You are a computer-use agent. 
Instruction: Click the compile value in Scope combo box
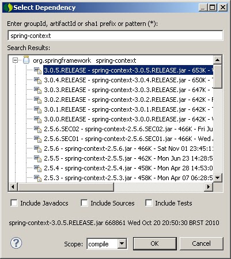pos(99,244)
